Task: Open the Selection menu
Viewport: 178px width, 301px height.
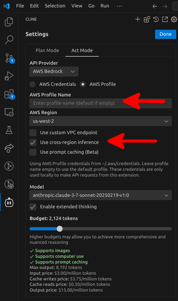Action: tap(55, 6)
